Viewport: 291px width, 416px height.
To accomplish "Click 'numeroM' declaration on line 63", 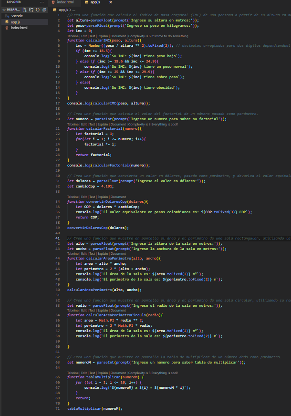I will 83,362.
